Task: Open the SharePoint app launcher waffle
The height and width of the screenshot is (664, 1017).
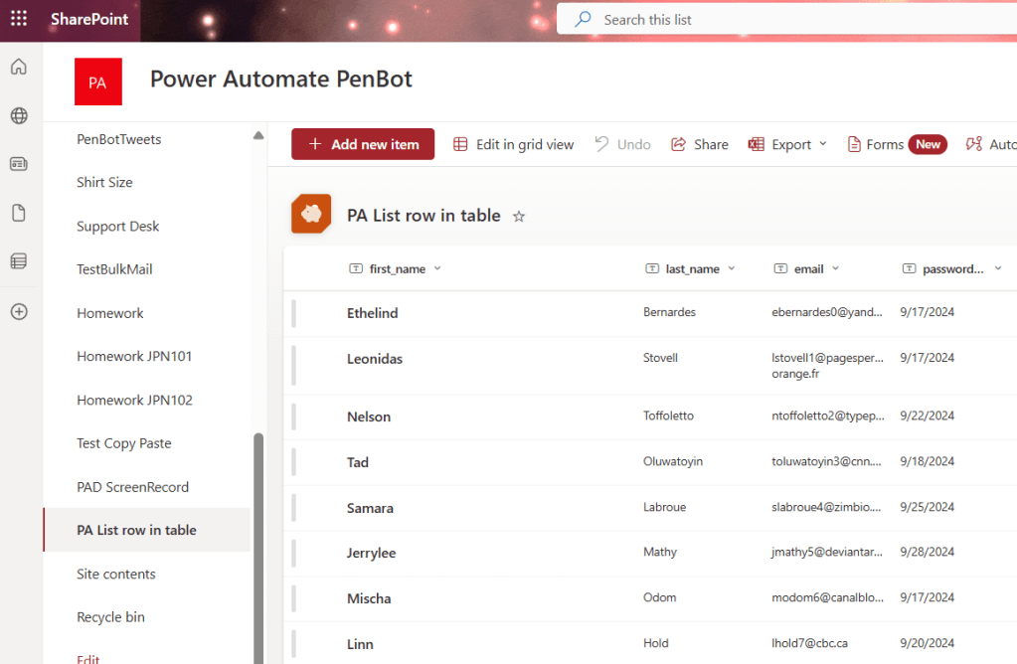Action: pos(19,19)
